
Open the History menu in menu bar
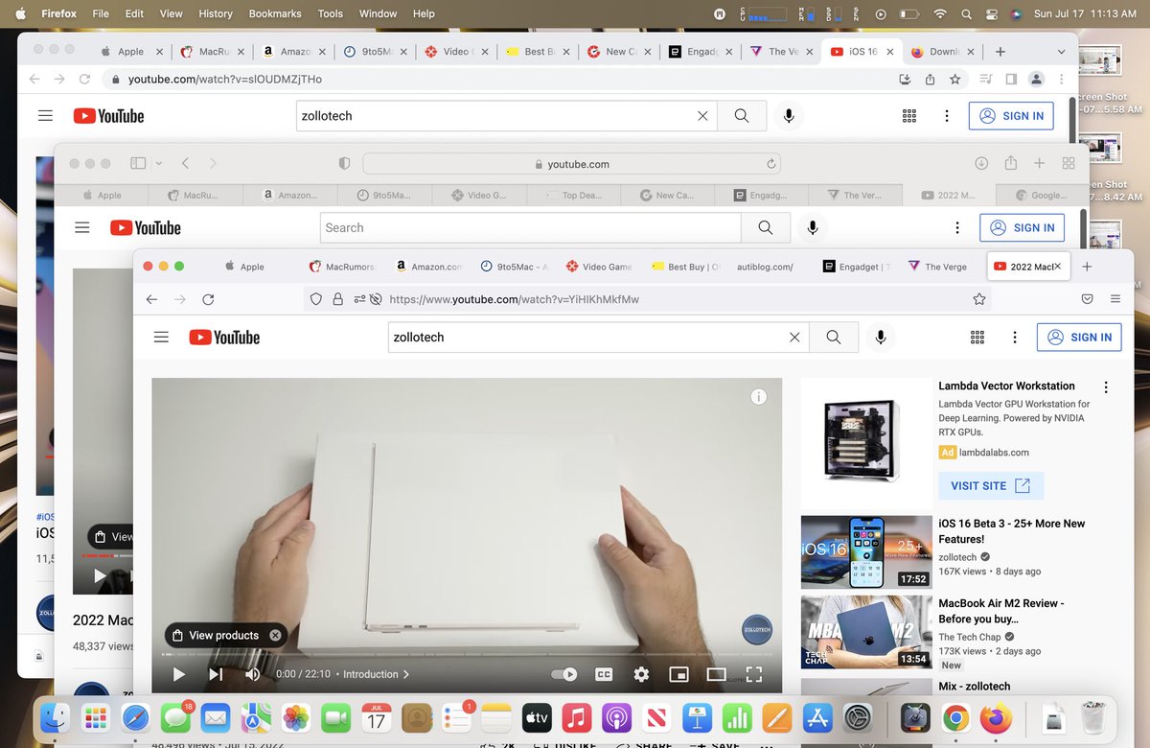tap(215, 13)
